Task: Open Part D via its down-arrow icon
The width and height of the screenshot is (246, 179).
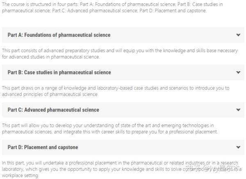Action: click(238, 147)
